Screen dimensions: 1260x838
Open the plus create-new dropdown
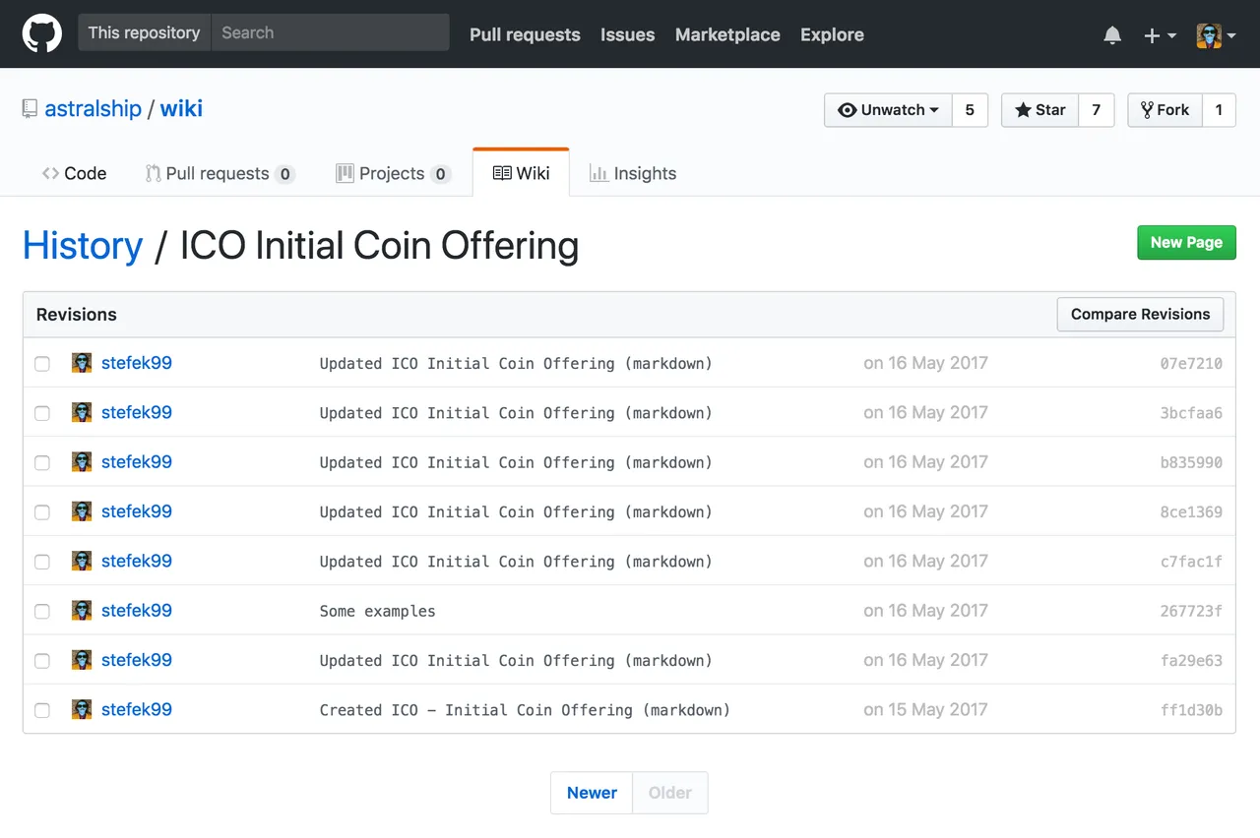[x=1160, y=35]
